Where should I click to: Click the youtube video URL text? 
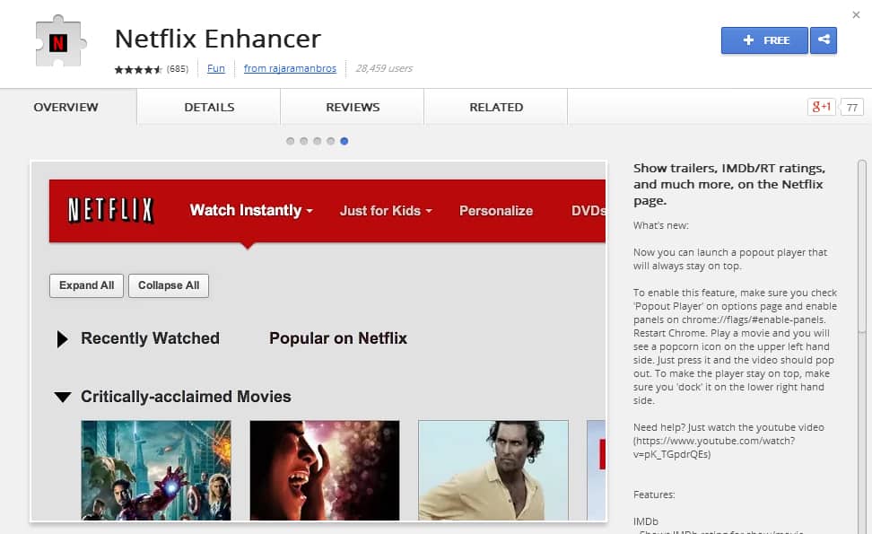click(x=714, y=447)
